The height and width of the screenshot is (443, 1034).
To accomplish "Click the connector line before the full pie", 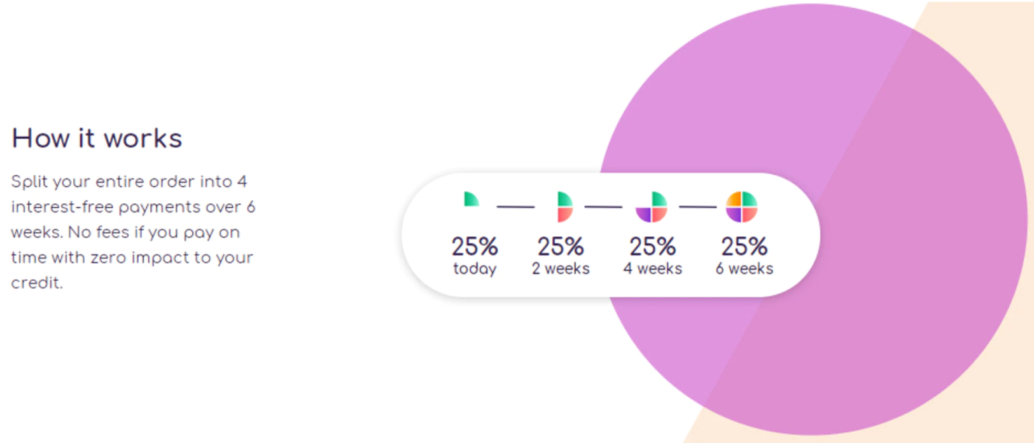I will click(697, 207).
